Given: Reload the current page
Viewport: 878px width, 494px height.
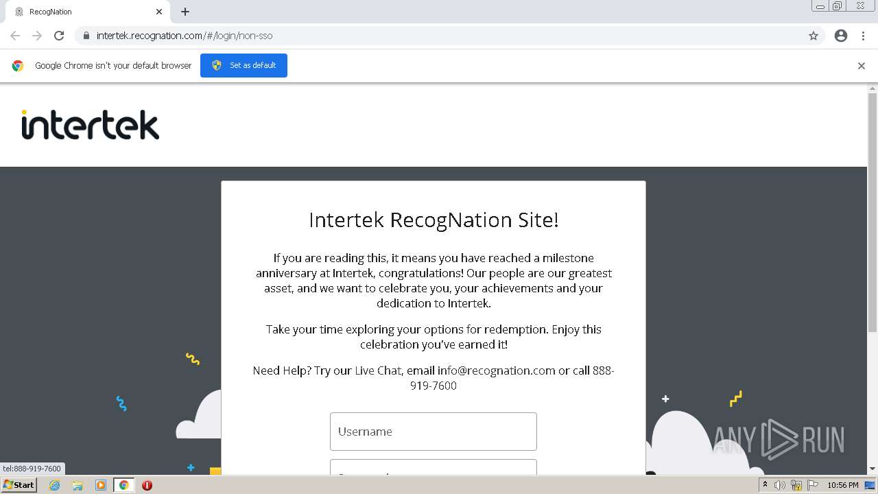Looking at the screenshot, I should pyautogui.click(x=59, y=36).
